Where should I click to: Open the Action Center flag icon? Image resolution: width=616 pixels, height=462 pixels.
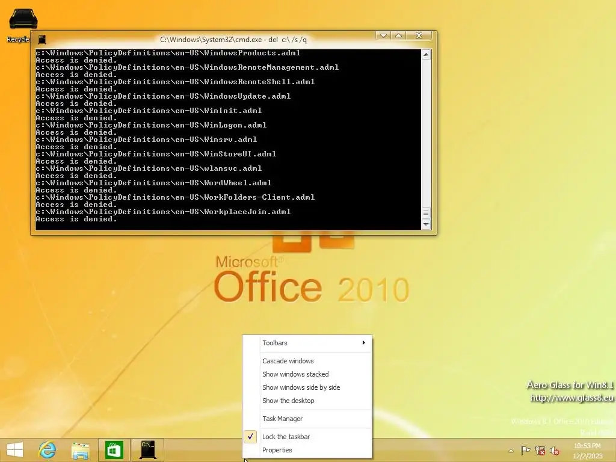(525, 450)
